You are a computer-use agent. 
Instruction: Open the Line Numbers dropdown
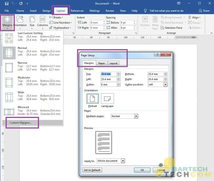pyautogui.click(x=60, y=23)
